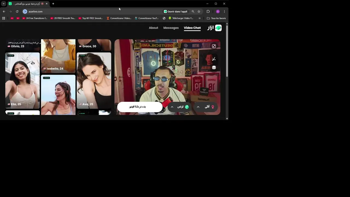Click the scrollbar down arrow
Screen dimensions: 350x197
tap(227, 118)
